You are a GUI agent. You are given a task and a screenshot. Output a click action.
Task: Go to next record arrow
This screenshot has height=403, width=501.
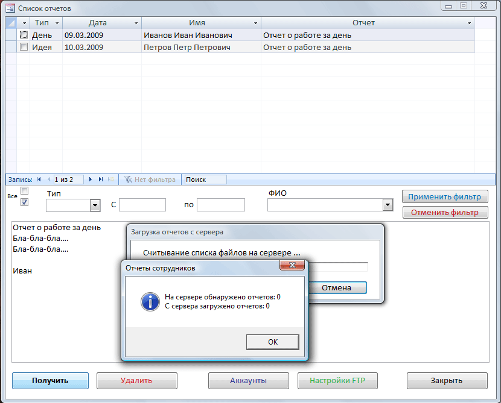(x=91, y=180)
